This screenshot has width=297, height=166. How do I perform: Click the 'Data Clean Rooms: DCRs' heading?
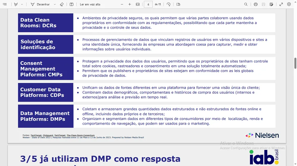38,23
